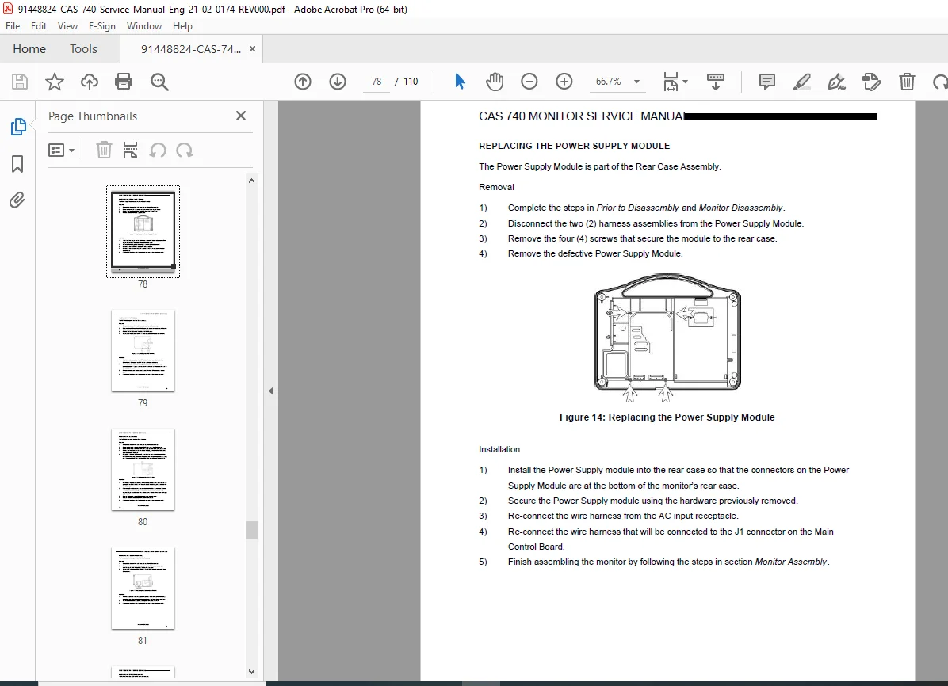The image size is (948, 686).
Task: Open the Help menu
Action: click(x=182, y=26)
